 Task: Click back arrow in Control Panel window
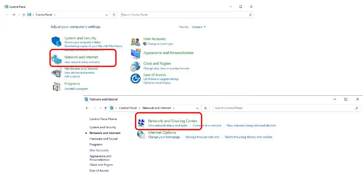pyautogui.click(x=7, y=15)
